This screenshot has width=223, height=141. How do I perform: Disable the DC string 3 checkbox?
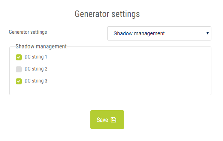click(19, 81)
